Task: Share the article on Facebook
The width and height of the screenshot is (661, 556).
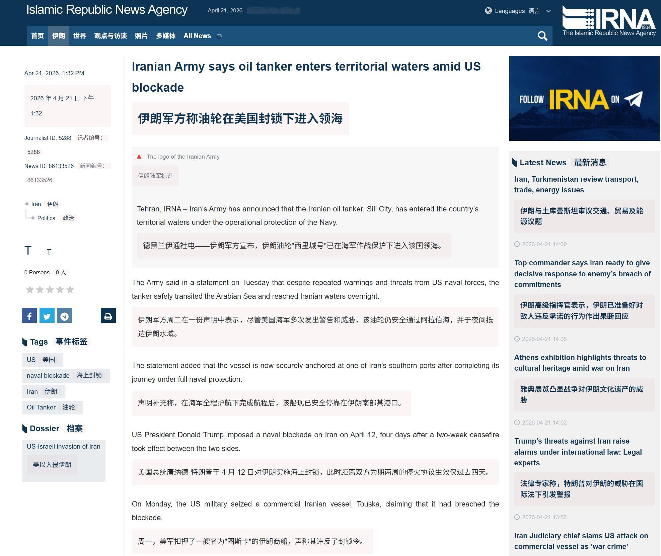Action: [x=29, y=315]
